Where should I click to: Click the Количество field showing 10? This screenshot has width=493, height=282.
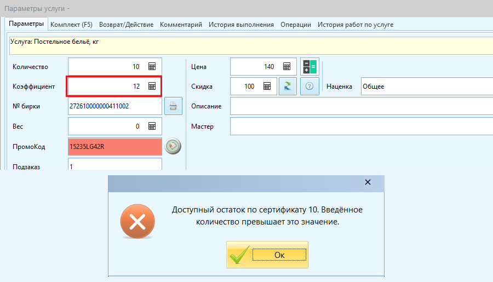click(x=115, y=67)
